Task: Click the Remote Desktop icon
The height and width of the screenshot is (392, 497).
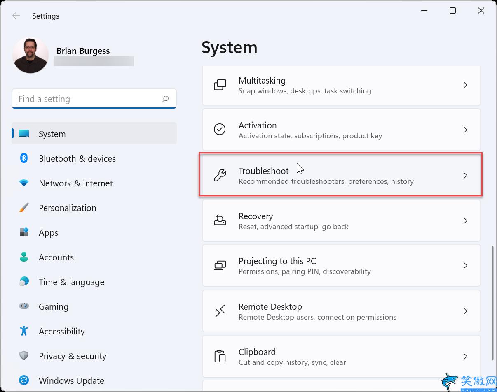Action: (220, 311)
